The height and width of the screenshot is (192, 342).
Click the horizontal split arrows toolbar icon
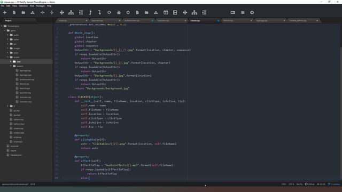point(42,13)
